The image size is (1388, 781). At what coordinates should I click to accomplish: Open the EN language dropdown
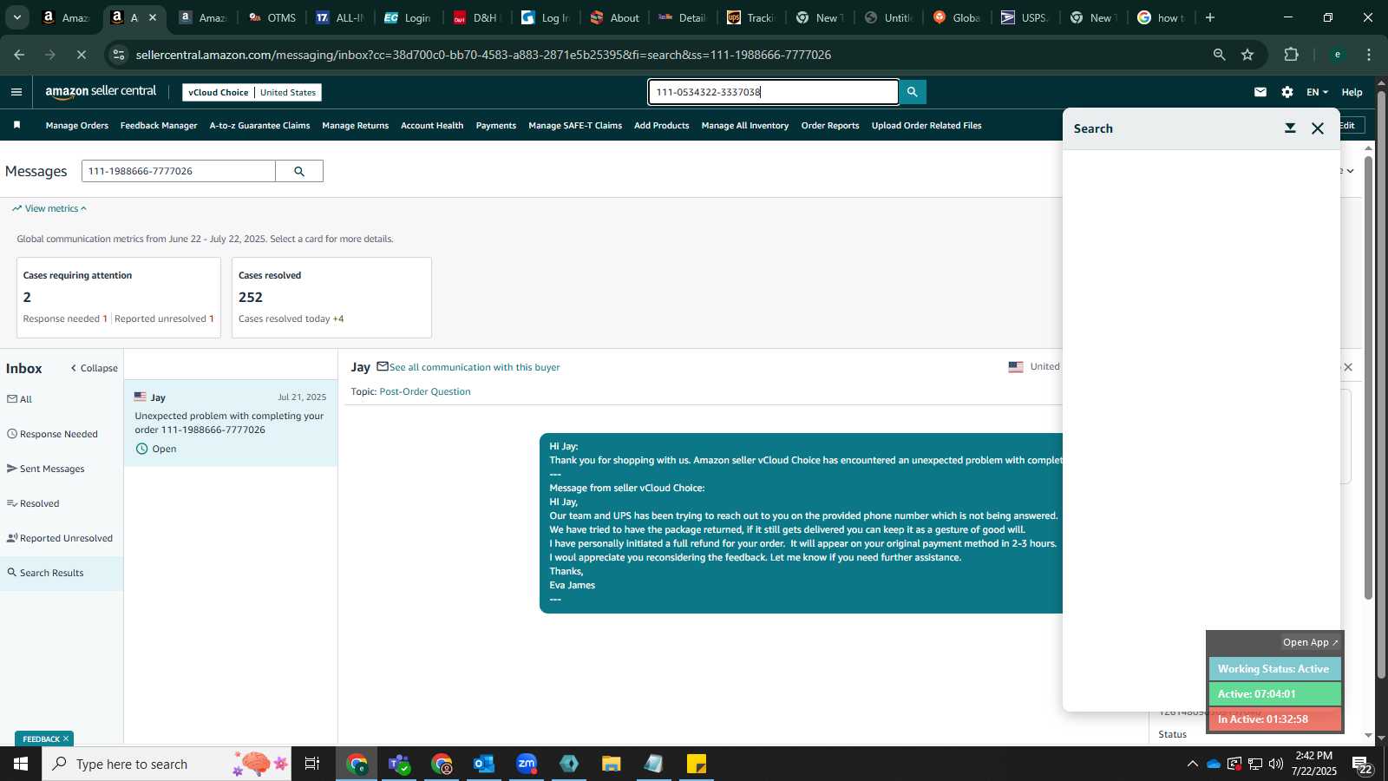[1317, 92]
